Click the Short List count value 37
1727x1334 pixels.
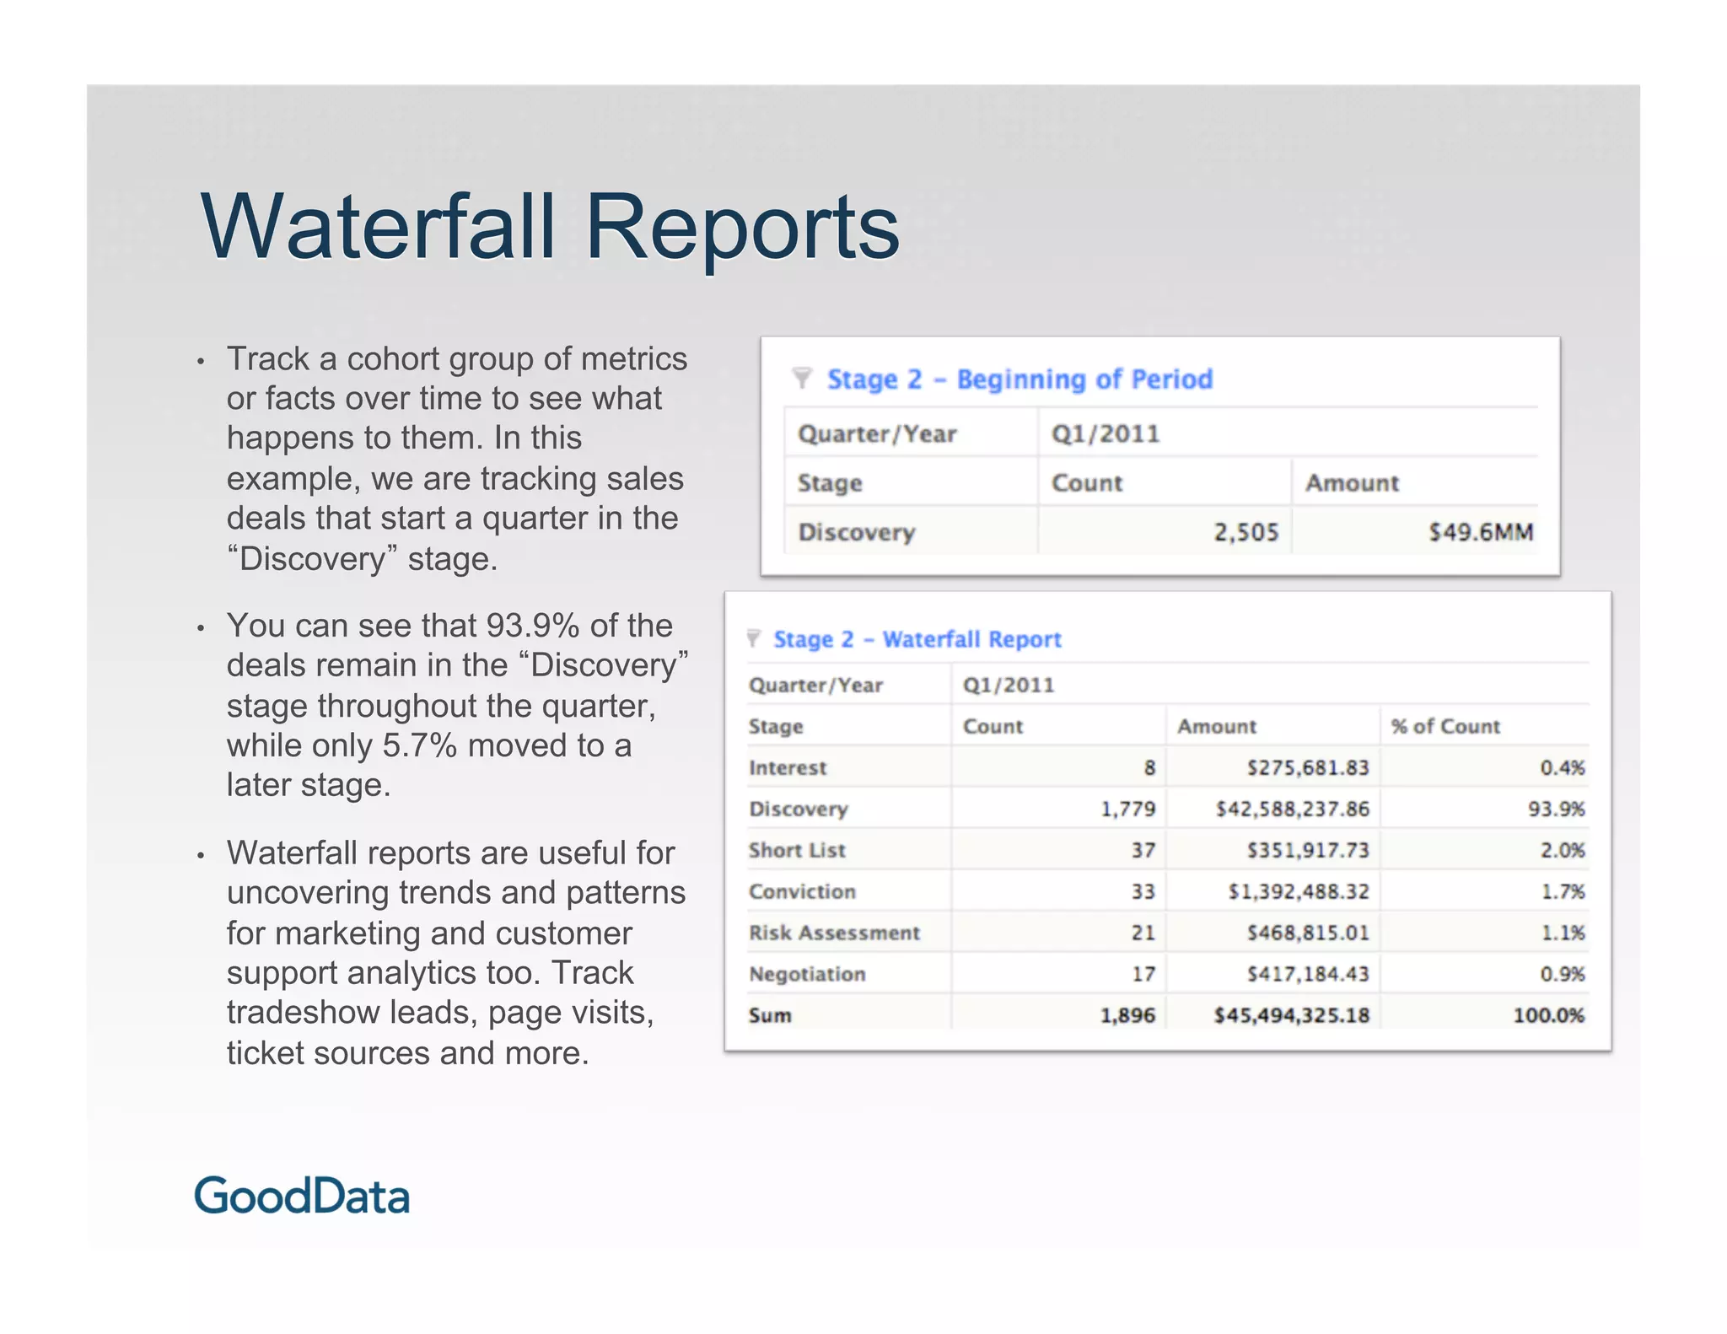(1143, 850)
